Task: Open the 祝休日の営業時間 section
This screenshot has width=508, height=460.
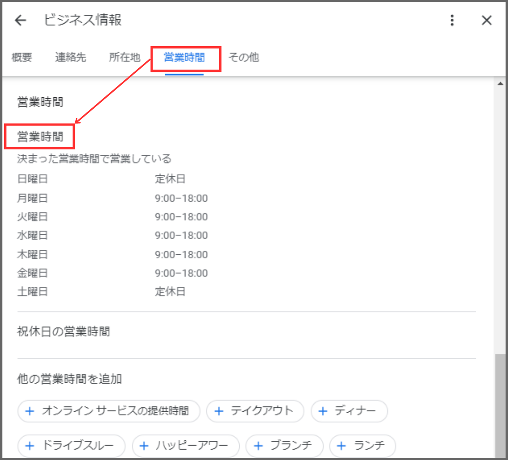Action: (x=63, y=332)
